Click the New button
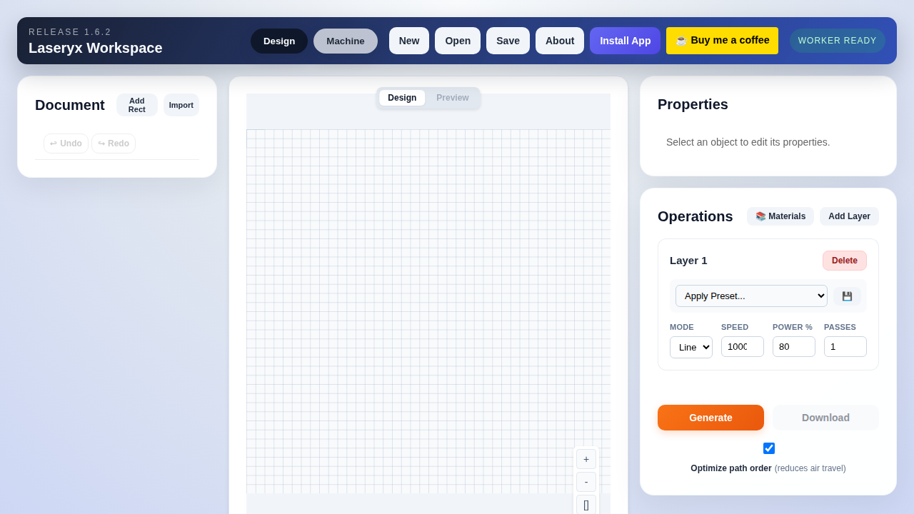914x514 pixels. pos(409,41)
